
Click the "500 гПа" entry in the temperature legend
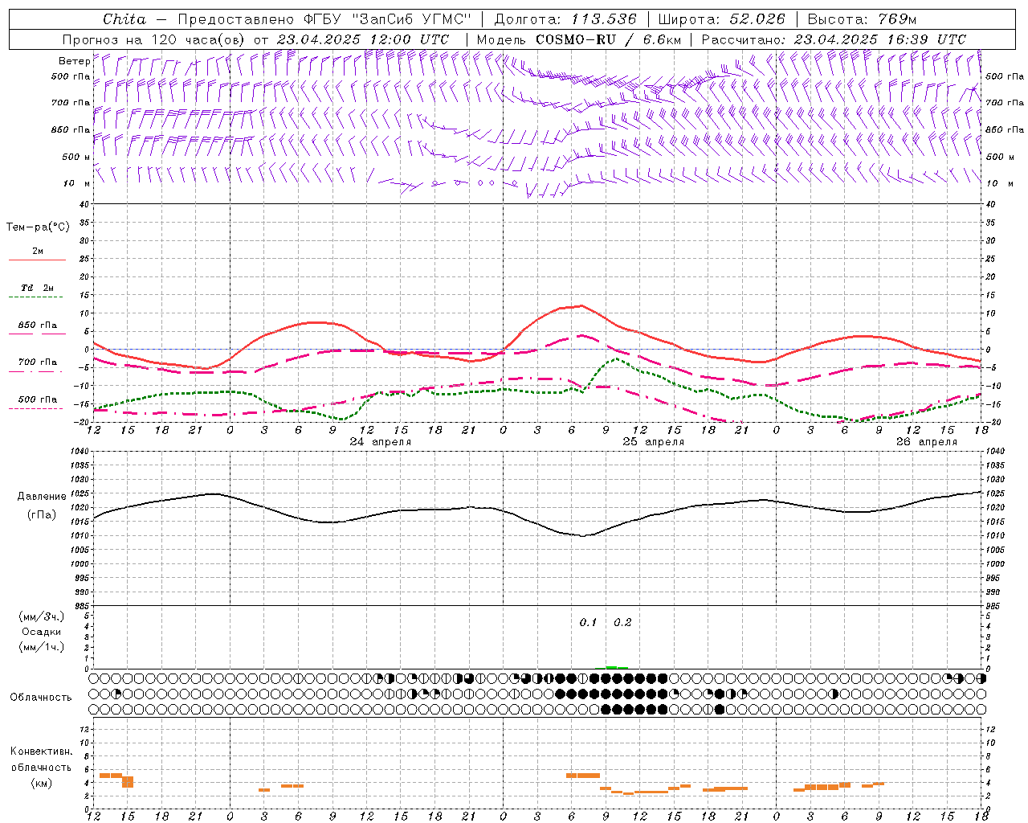pos(38,399)
